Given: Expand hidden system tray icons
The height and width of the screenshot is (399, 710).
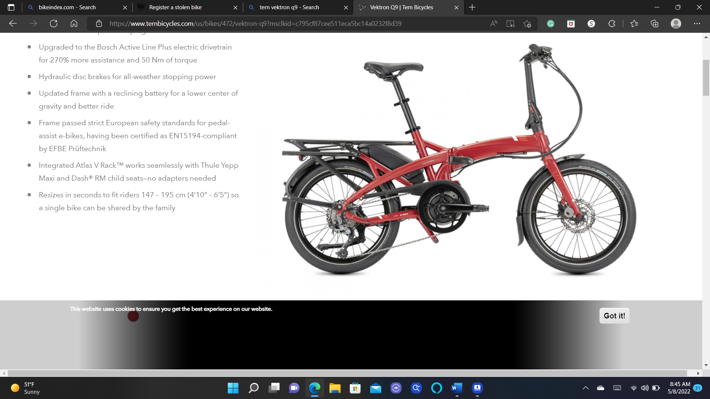Looking at the screenshot, I should click(x=586, y=388).
